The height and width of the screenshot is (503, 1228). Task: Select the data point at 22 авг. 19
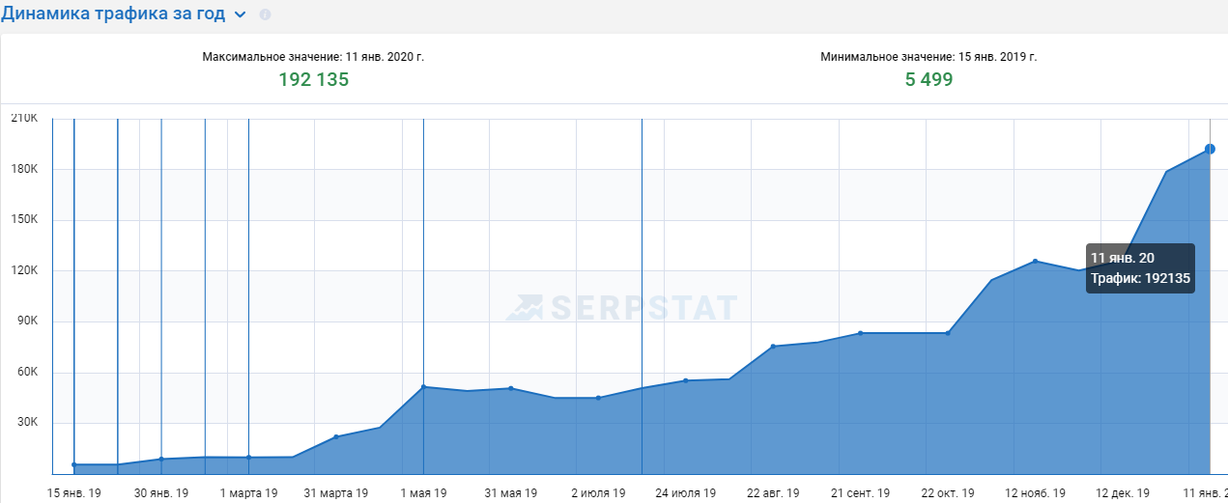coord(773,346)
